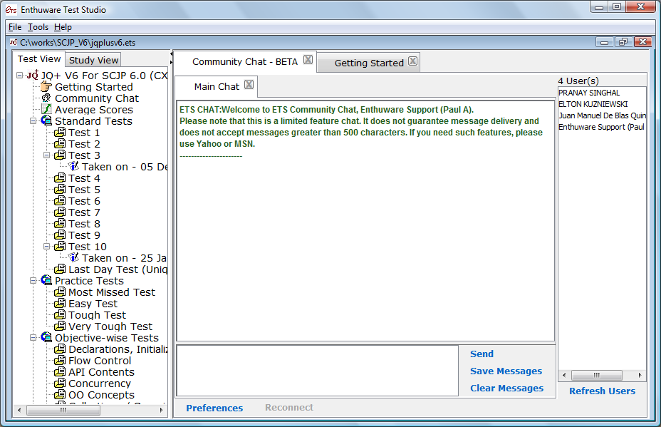This screenshot has height=427, width=661.
Task: Click the Send link
Action: click(482, 354)
